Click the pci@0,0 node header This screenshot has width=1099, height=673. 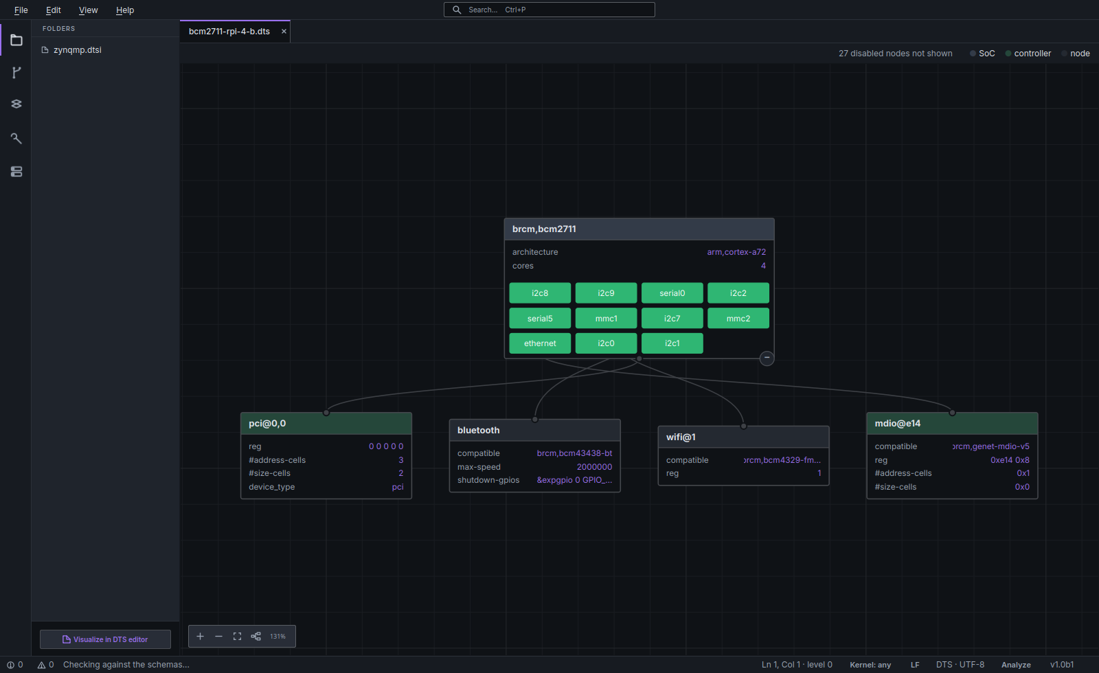coord(326,424)
